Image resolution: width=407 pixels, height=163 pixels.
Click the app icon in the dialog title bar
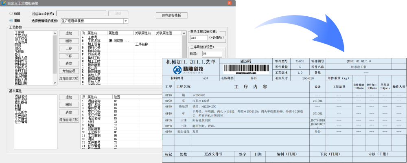click(x=3, y=3)
